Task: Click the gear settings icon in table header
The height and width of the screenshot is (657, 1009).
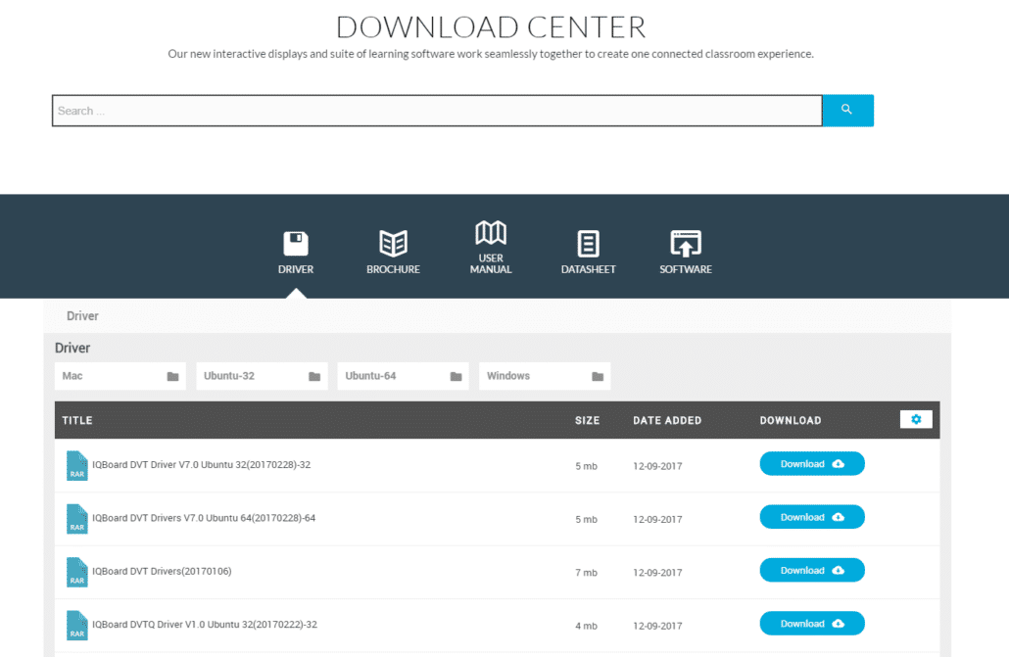Action: [916, 419]
